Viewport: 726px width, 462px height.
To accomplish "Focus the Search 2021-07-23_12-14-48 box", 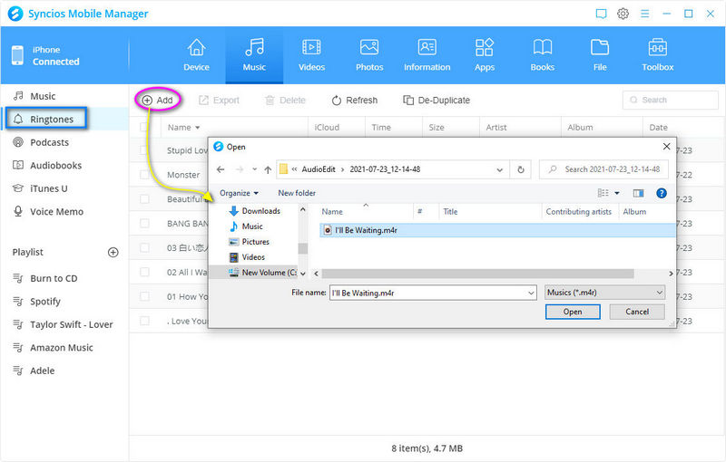I will pyautogui.click(x=603, y=169).
